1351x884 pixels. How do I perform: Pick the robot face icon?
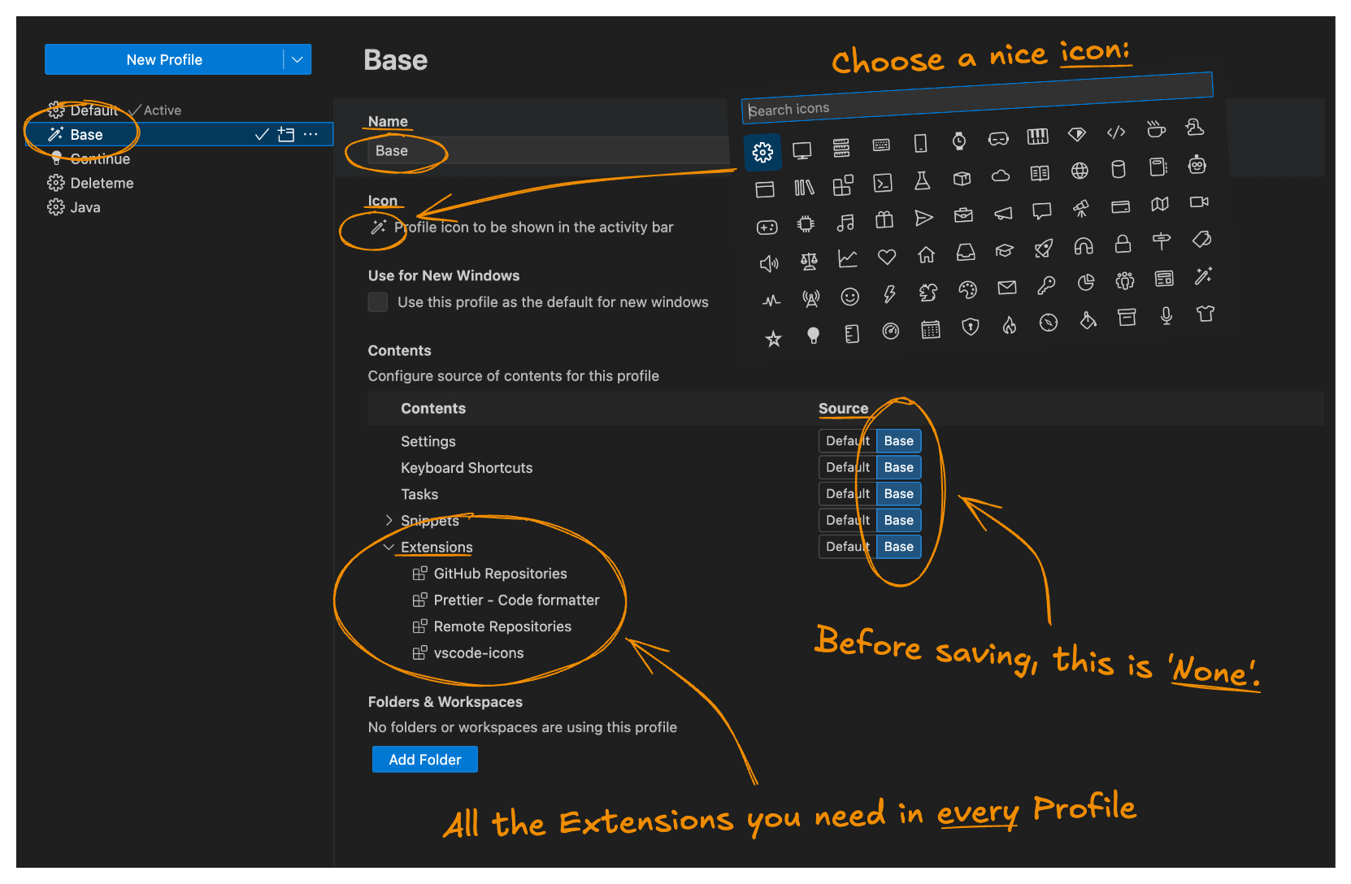pyautogui.click(x=1197, y=166)
